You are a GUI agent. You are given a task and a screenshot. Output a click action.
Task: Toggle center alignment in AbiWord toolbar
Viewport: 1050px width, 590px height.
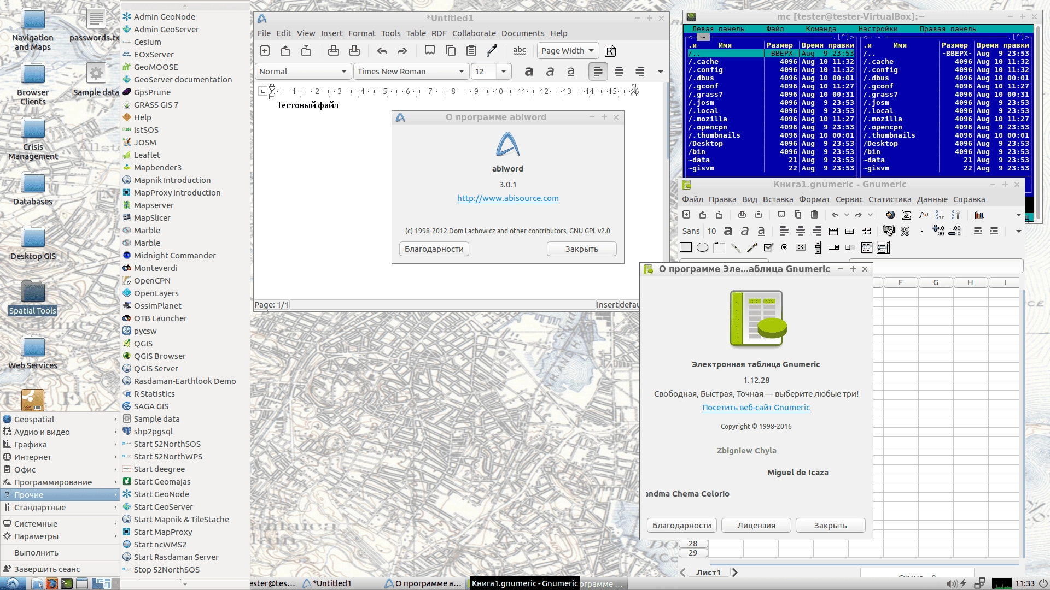619,72
